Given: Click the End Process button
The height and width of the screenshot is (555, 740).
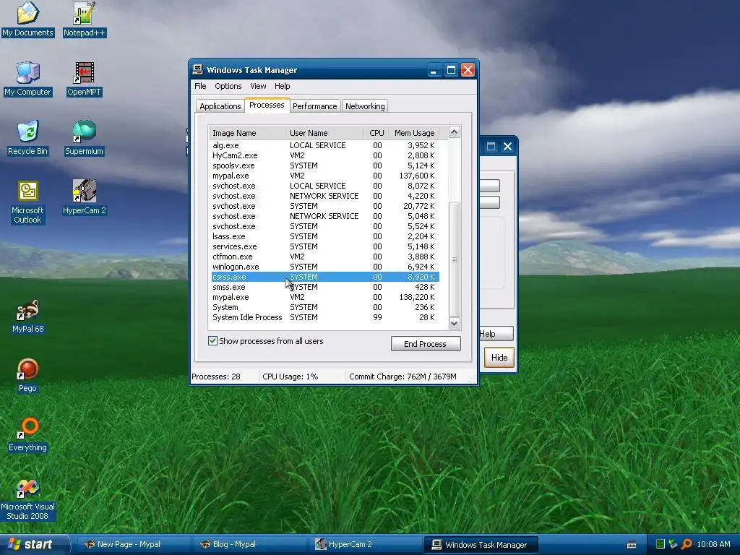Looking at the screenshot, I should 425,343.
